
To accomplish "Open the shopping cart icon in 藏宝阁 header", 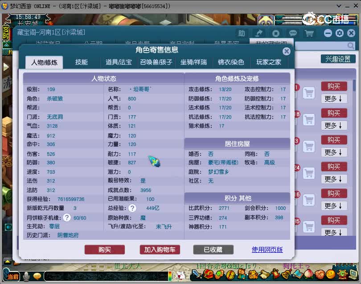I will (x=309, y=33).
